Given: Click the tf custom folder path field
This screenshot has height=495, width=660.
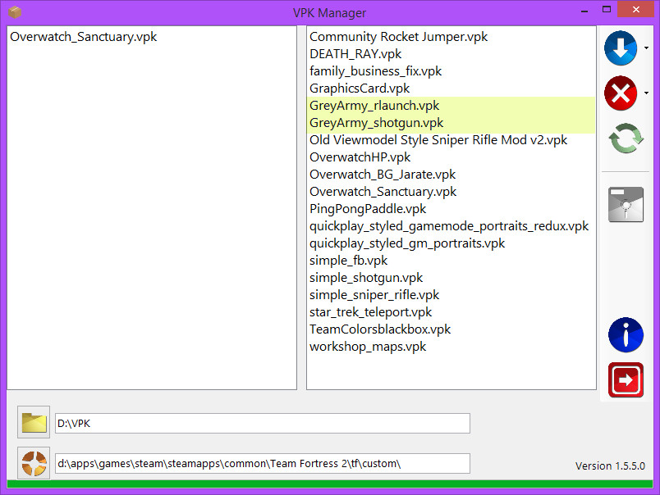Looking at the screenshot, I should tap(261, 463).
